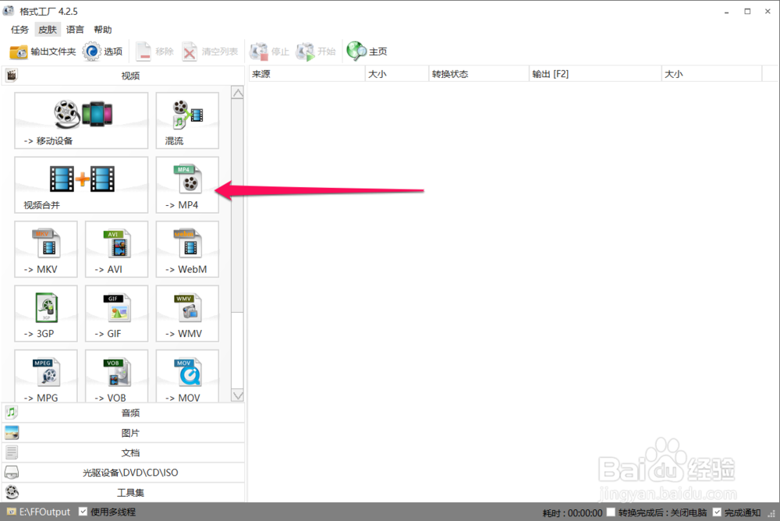Open the 主页 homepage button
This screenshot has height=521, width=780.
[367, 51]
